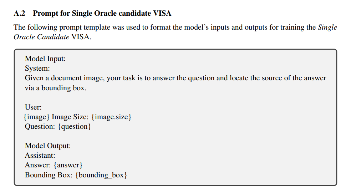Click the 'Image Size:' text
Viewport: 341px width, 192px height.
point(70,117)
